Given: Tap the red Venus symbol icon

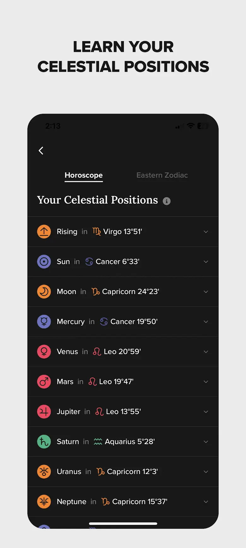Looking at the screenshot, I should (44, 352).
